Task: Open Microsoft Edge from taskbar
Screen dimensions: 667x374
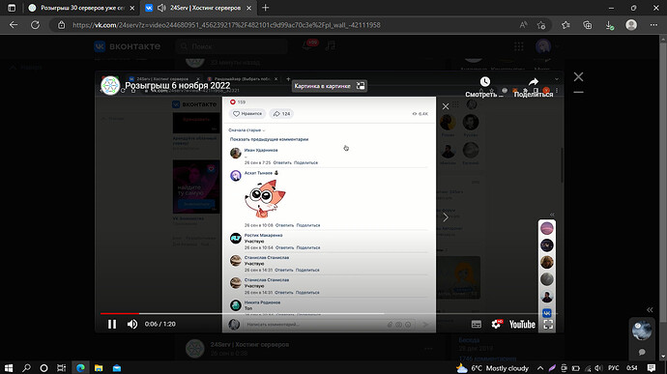Action: [x=80, y=367]
